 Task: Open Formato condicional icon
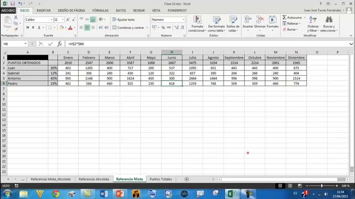click(197, 20)
